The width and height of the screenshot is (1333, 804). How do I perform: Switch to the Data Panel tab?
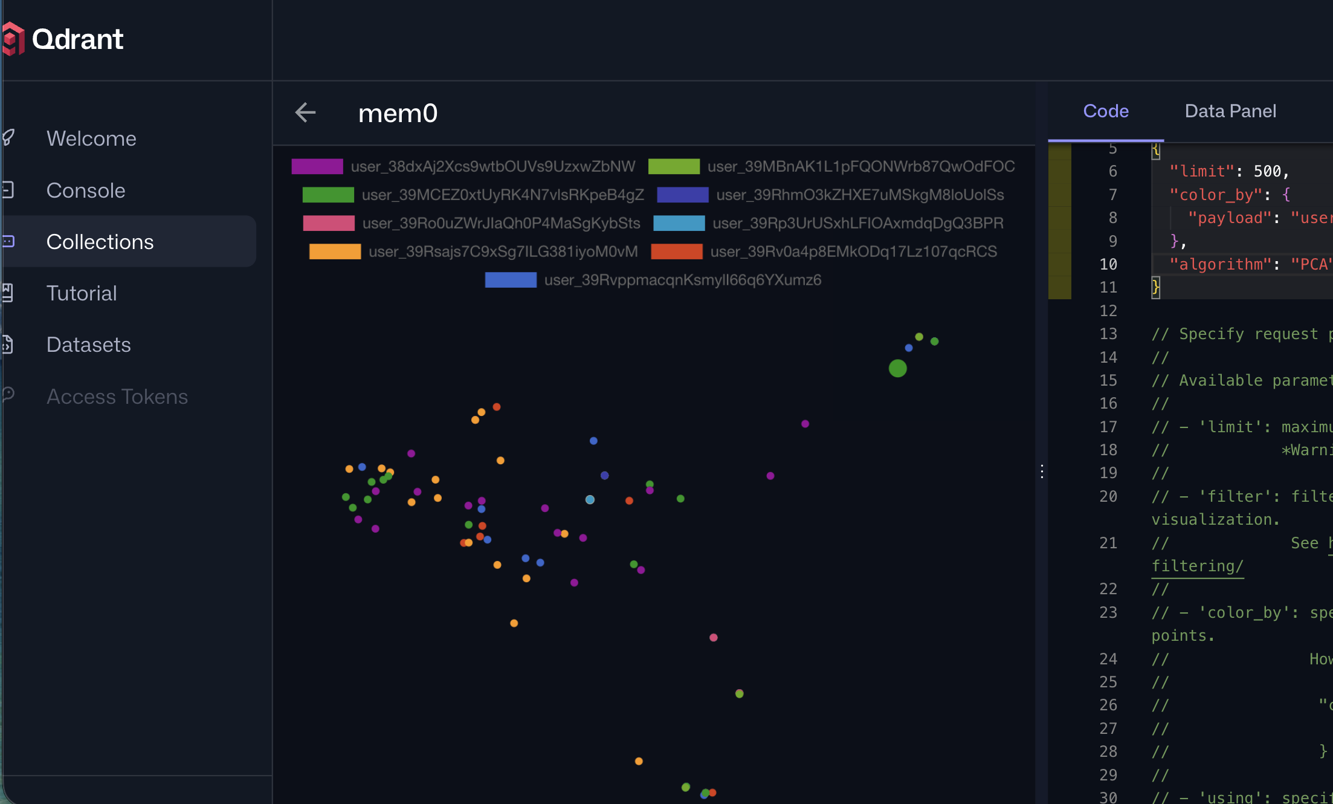pos(1230,111)
